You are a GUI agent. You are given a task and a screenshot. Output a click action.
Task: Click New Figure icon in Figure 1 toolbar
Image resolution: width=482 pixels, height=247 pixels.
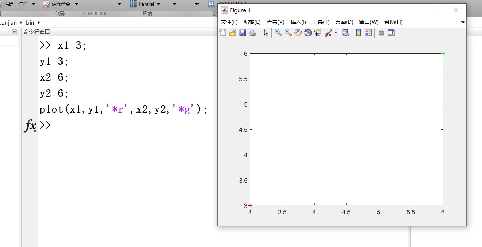223,33
